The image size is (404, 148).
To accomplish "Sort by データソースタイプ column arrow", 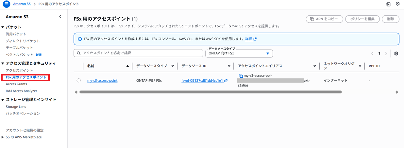I will (x=173, y=66).
